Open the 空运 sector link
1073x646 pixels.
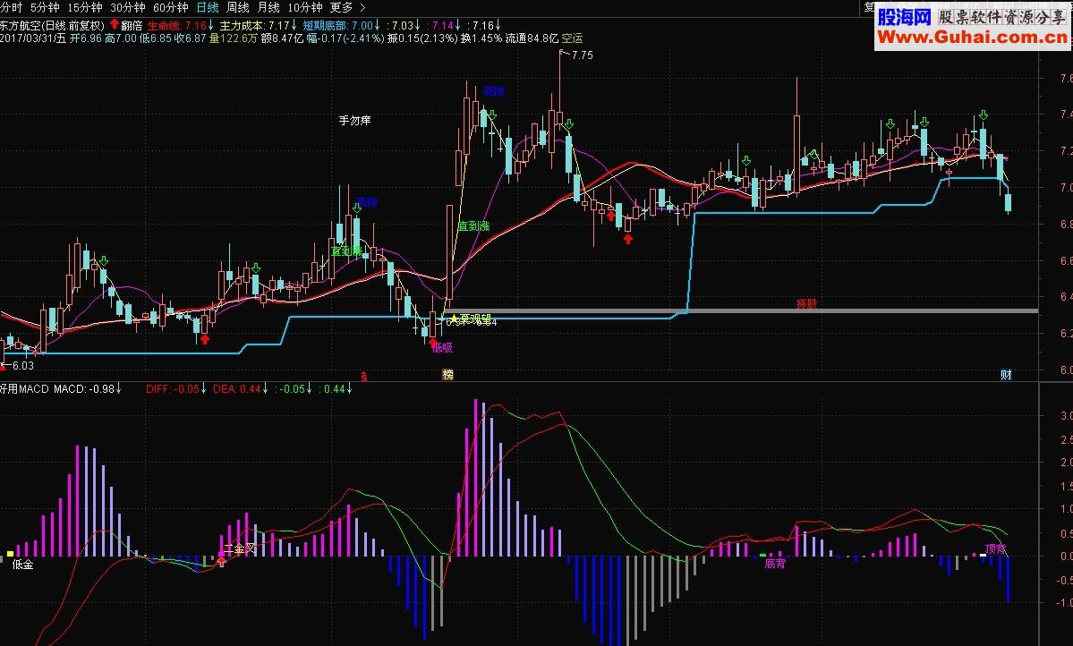572,38
